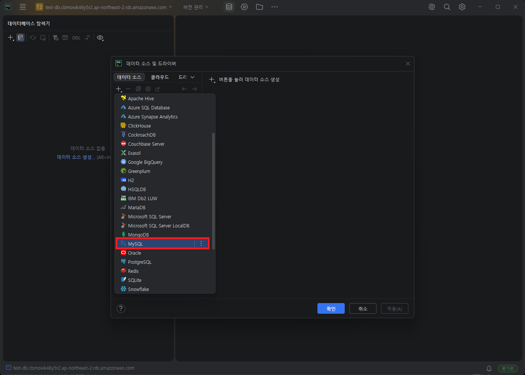Open the help question mark button
The image size is (525, 375).
click(x=121, y=308)
